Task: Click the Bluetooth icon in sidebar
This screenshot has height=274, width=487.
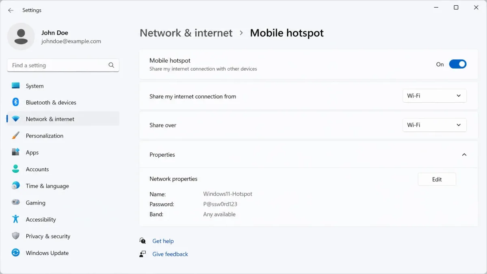Action: pyautogui.click(x=15, y=102)
